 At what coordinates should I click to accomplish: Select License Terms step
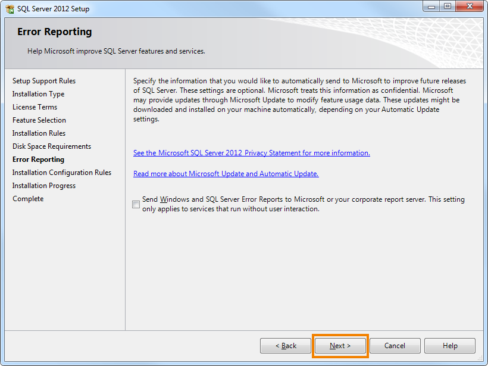coord(35,107)
